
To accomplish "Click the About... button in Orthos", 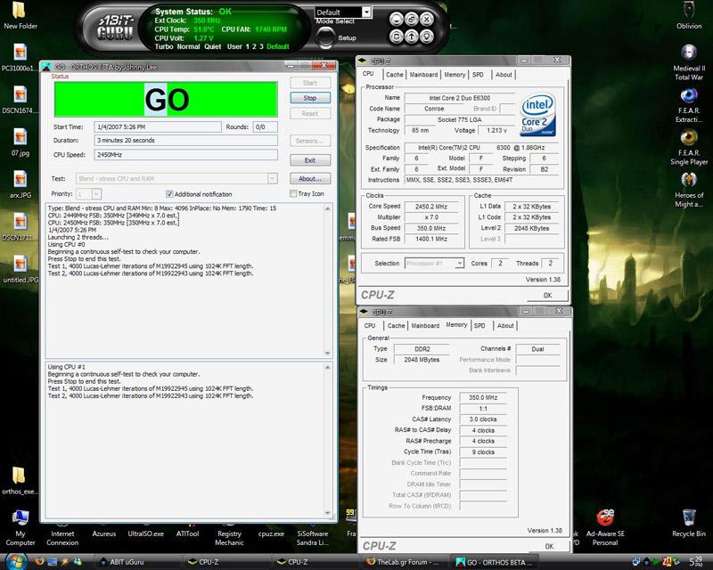I will coord(310,179).
